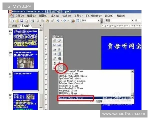Screen dimensions: 150x120
Task: Save the presentation with floppy icon
Action: [22, 21]
